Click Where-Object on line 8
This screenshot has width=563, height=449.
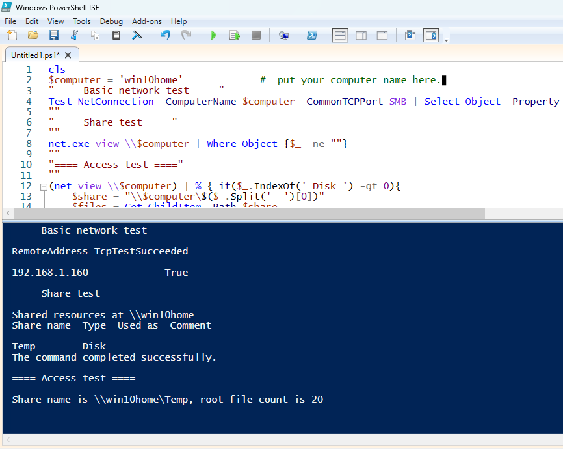pos(242,144)
